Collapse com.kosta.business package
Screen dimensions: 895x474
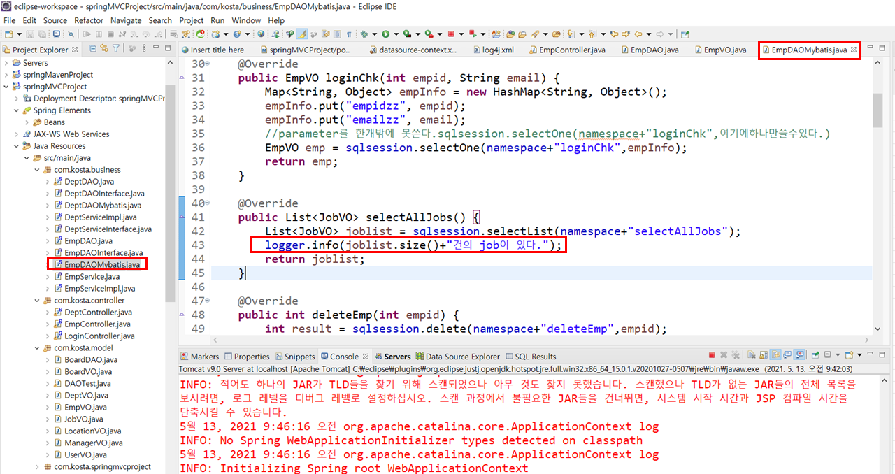tap(38, 170)
